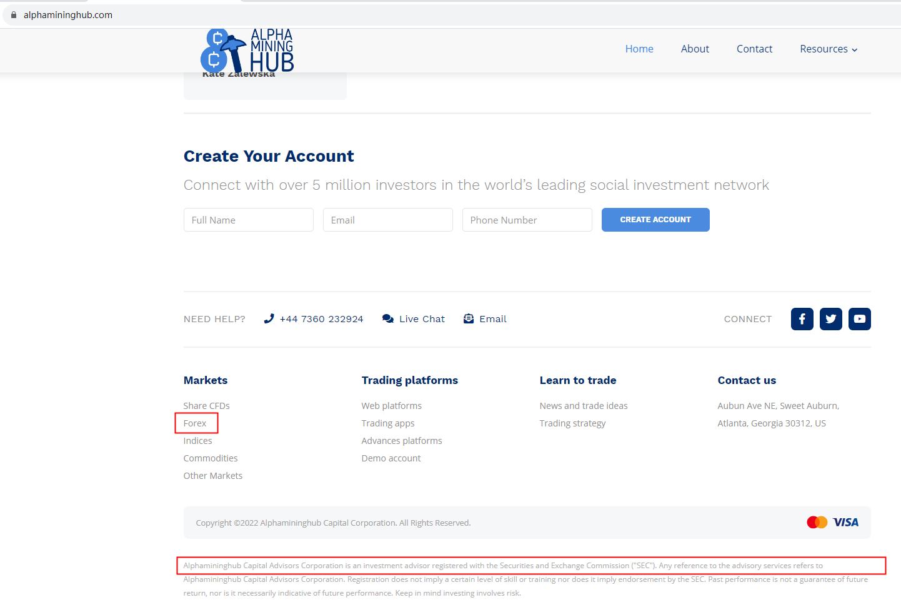The height and width of the screenshot is (610, 901).
Task: Focus the Full Name input field
Action: 249,220
